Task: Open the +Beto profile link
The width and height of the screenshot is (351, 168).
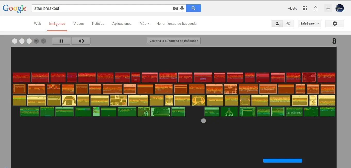Action: tap(292, 8)
